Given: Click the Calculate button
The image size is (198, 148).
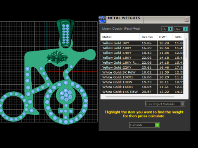Looking at the screenshot, I should 144,125.
